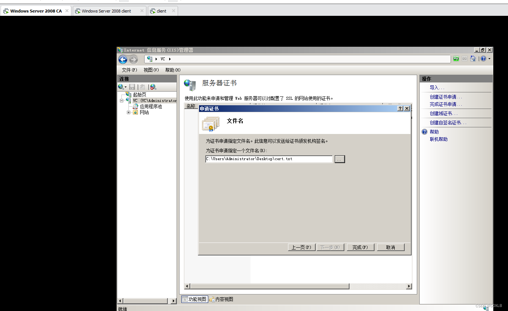The width and height of the screenshot is (508, 311).
Task: Click the browse "..." button beside the file path
Action: (340, 159)
